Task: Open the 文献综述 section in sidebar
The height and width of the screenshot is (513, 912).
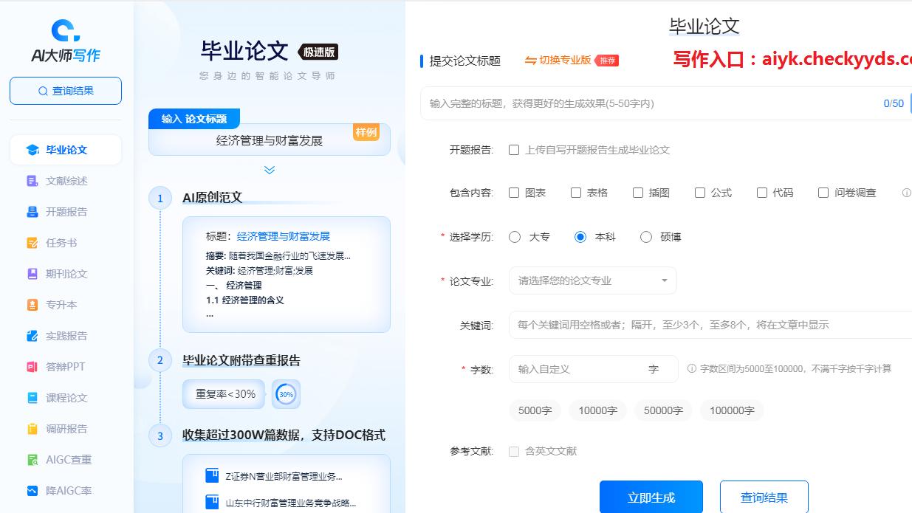Action: (65, 181)
